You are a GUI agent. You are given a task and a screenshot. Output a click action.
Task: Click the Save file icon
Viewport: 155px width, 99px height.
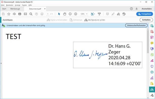tap(3, 14)
